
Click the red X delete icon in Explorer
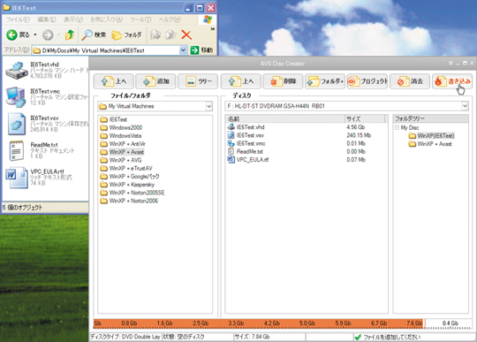pos(186,35)
